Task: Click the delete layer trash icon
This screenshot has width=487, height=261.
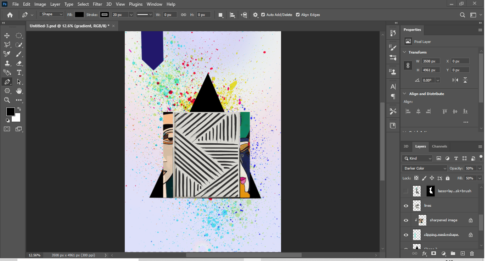Action: tap(472, 254)
